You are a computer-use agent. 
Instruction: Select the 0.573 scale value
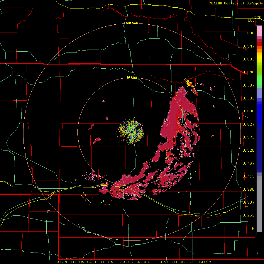248,137
